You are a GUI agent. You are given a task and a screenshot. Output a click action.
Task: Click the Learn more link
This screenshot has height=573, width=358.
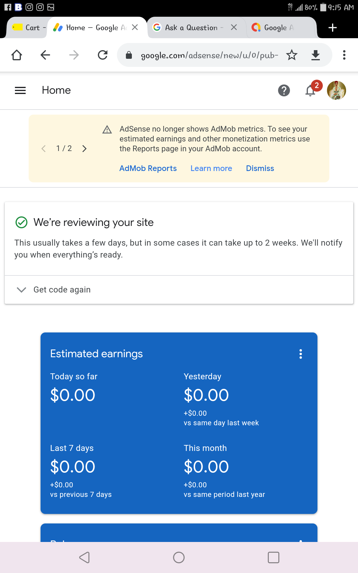(x=211, y=168)
